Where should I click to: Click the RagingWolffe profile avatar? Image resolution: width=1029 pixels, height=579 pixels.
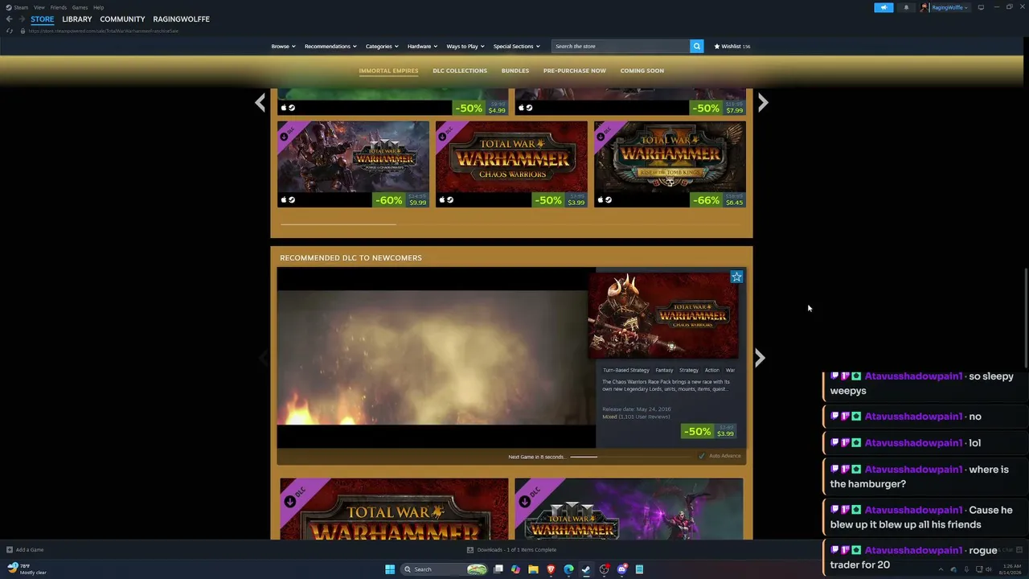(x=924, y=7)
